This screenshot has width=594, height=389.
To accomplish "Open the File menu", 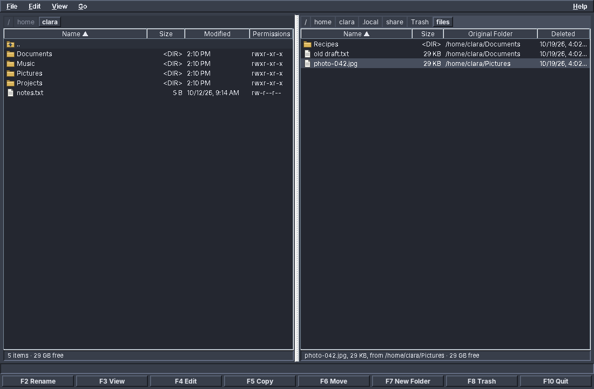I will pyautogui.click(x=12, y=6).
